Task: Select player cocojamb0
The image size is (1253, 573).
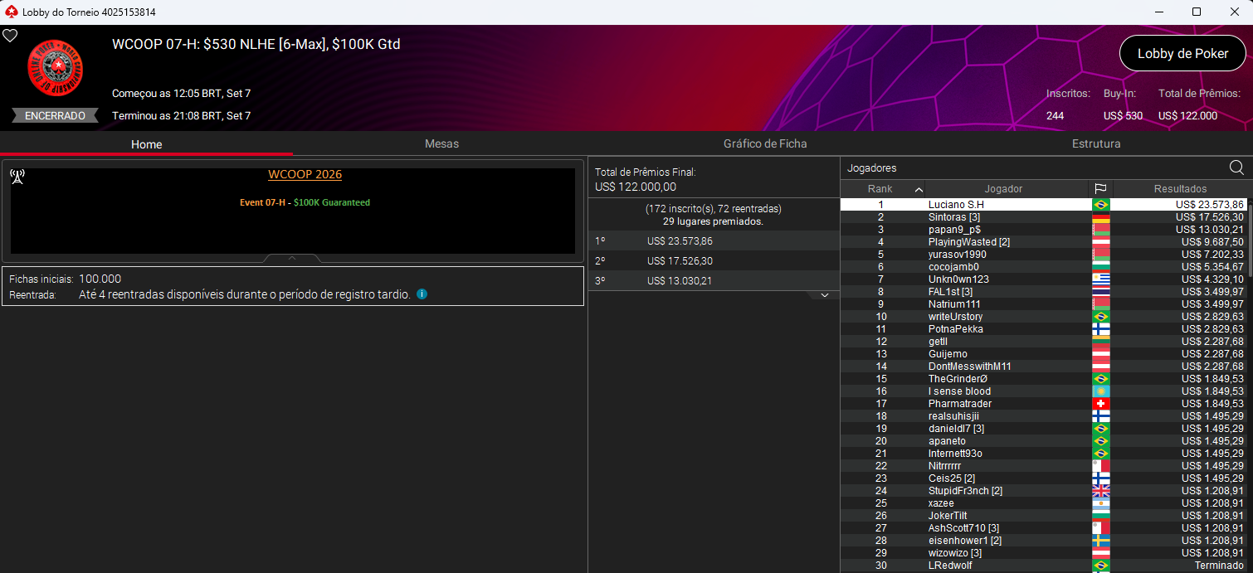Action: pos(1044,267)
